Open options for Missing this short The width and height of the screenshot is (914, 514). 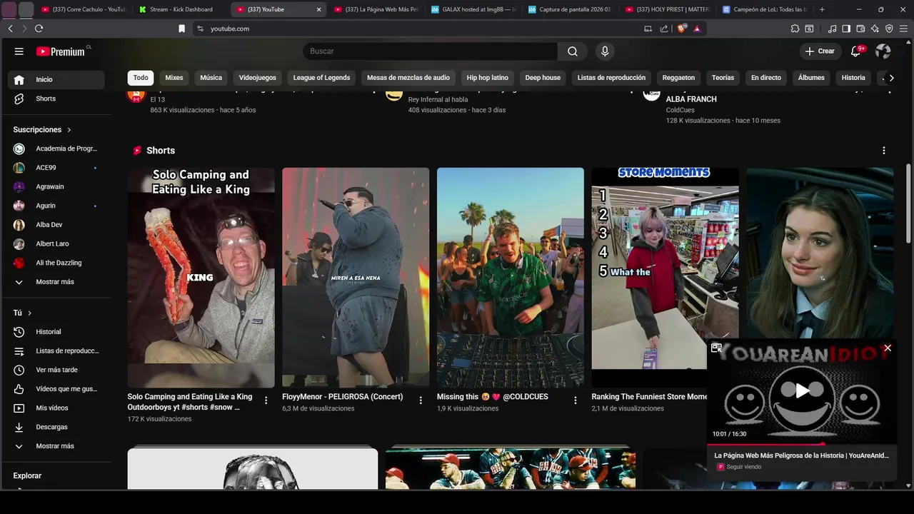tap(576, 400)
